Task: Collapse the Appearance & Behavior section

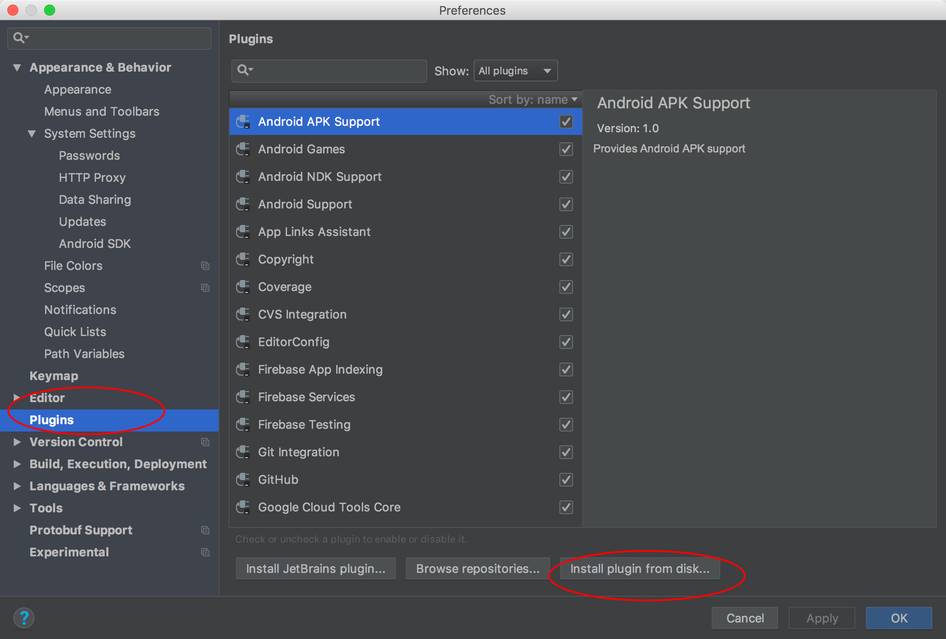Action: click(17, 67)
